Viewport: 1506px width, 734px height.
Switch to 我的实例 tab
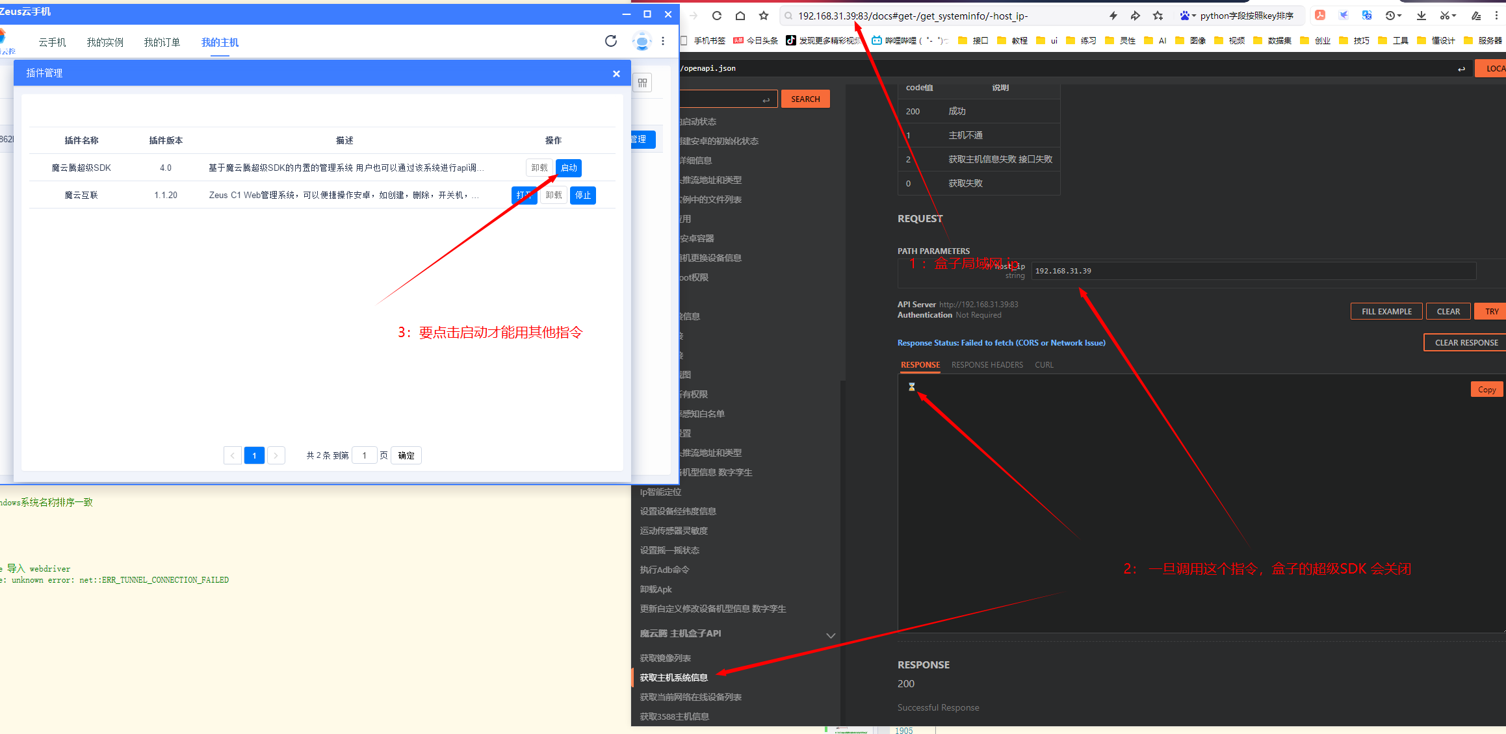(x=105, y=42)
